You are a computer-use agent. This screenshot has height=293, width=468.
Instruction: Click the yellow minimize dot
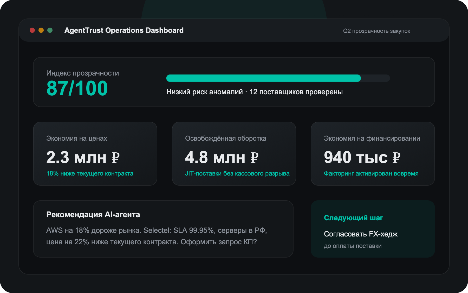(41, 30)
